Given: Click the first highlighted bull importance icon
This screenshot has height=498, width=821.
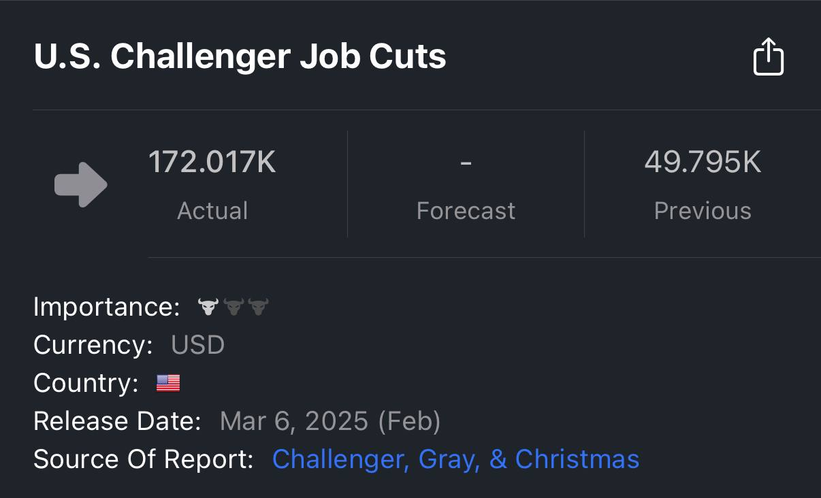Looking at the screenshot, I should click(x=208, y=307).
